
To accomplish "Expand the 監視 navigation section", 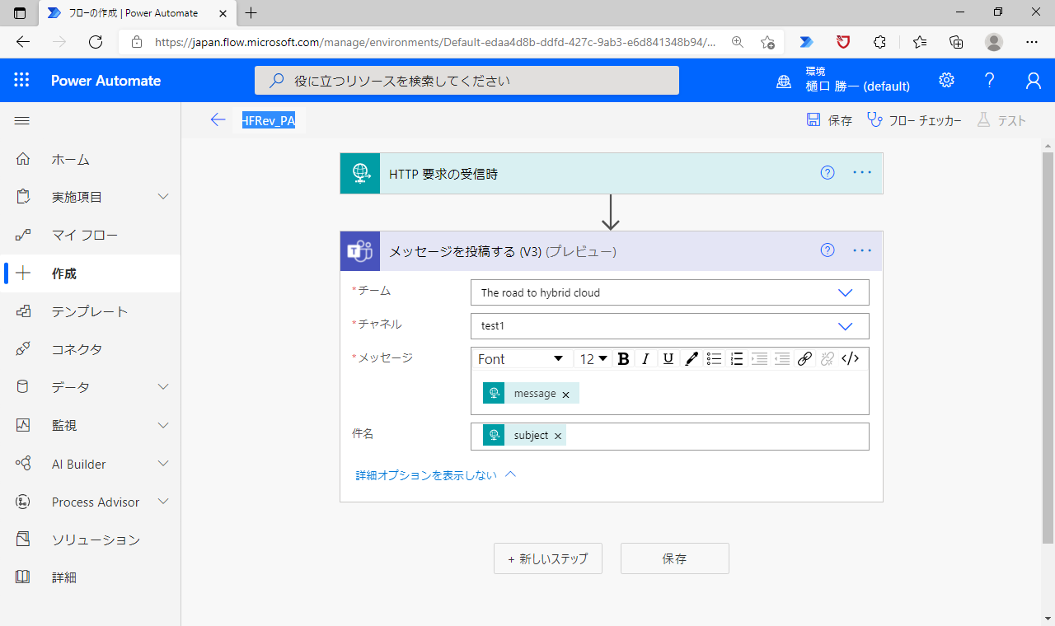I will (163, 425).
